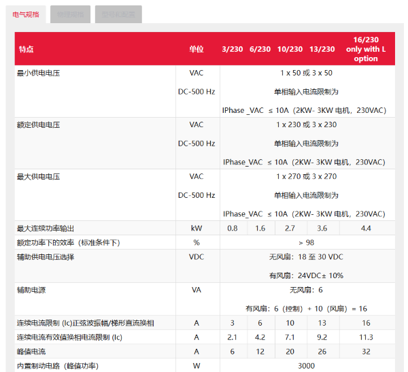
Task: Click the 连续电流限制 (Ic)正弦波振幅 row label
Action: tap(86, 323)
